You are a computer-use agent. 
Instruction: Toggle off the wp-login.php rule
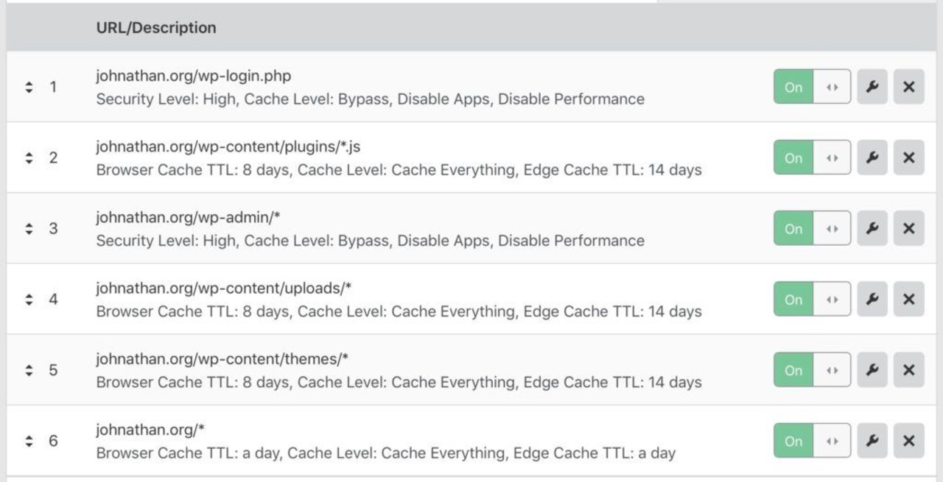coord(812,87)
